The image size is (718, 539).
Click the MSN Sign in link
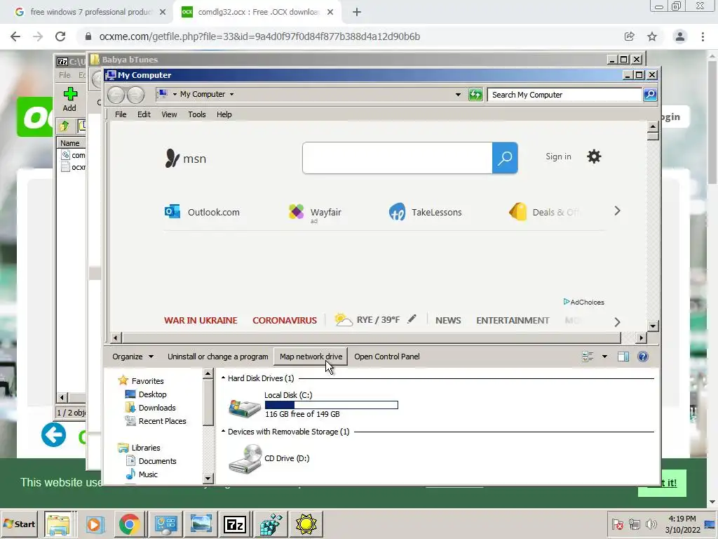558,157
